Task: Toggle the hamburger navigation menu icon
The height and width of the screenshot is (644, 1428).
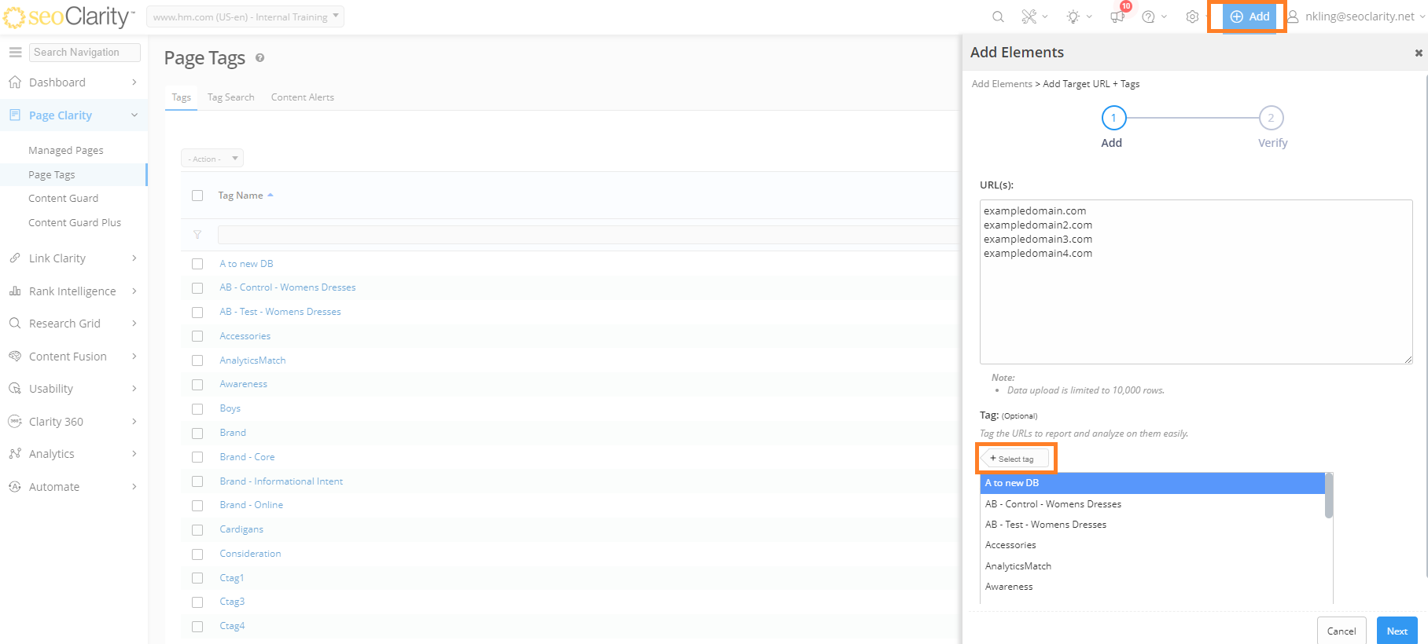Action: 15,52
